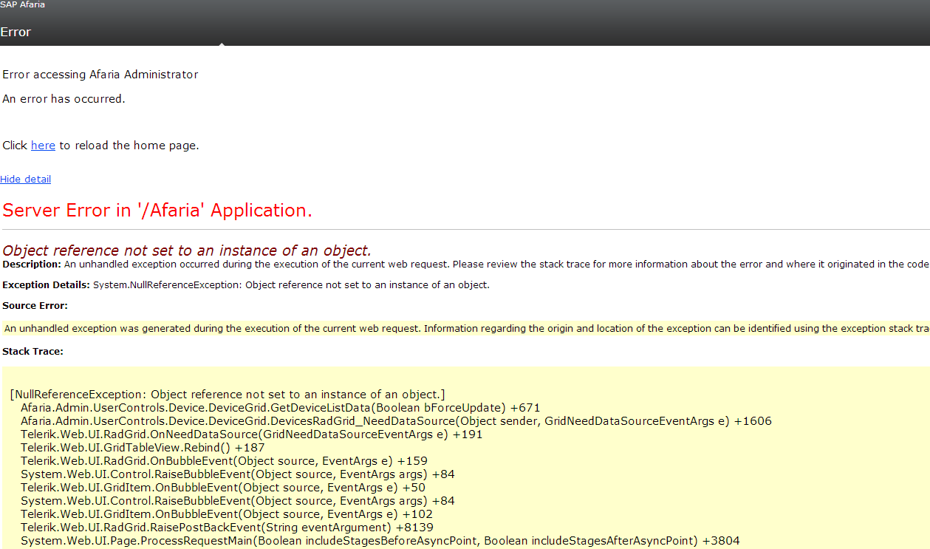The image size is (930, 549).
Task: Click the 'RadGrid.RaisePostBackEvent' +8139 line
Action: 227,528
